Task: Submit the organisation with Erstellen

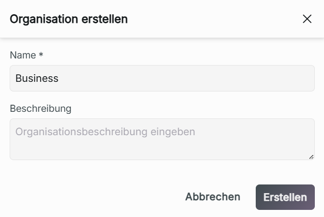Action: pyautogui.click(x=285, y=197)
